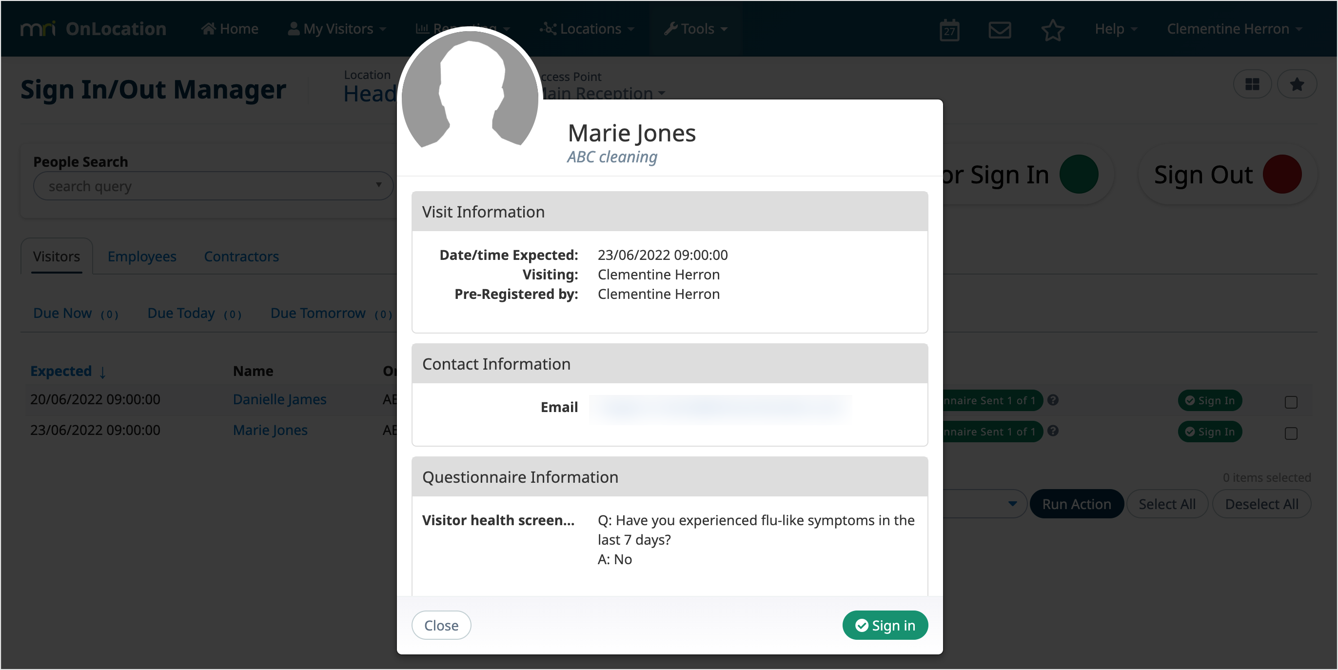Click the Select All button
Viewport: 1338px width, 670px height.
(x=1166, y=504)
